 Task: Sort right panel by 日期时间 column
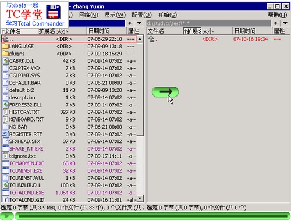pos(252,31)
